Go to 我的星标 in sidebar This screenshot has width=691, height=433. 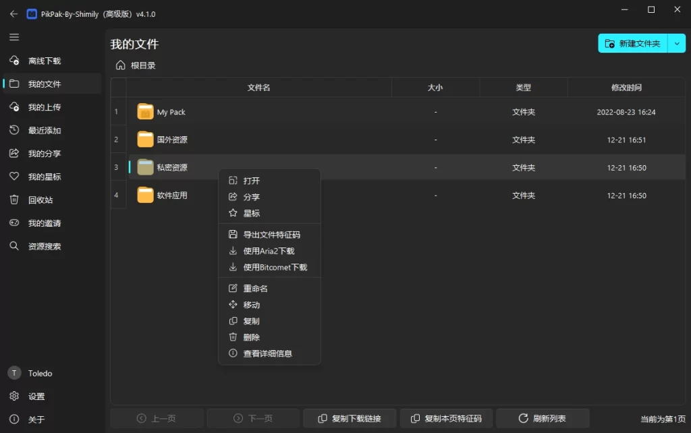45,177
